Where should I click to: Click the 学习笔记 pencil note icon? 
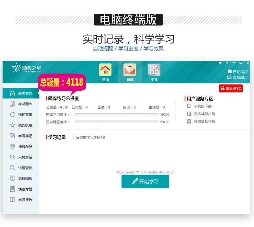(x=12, y=136)
